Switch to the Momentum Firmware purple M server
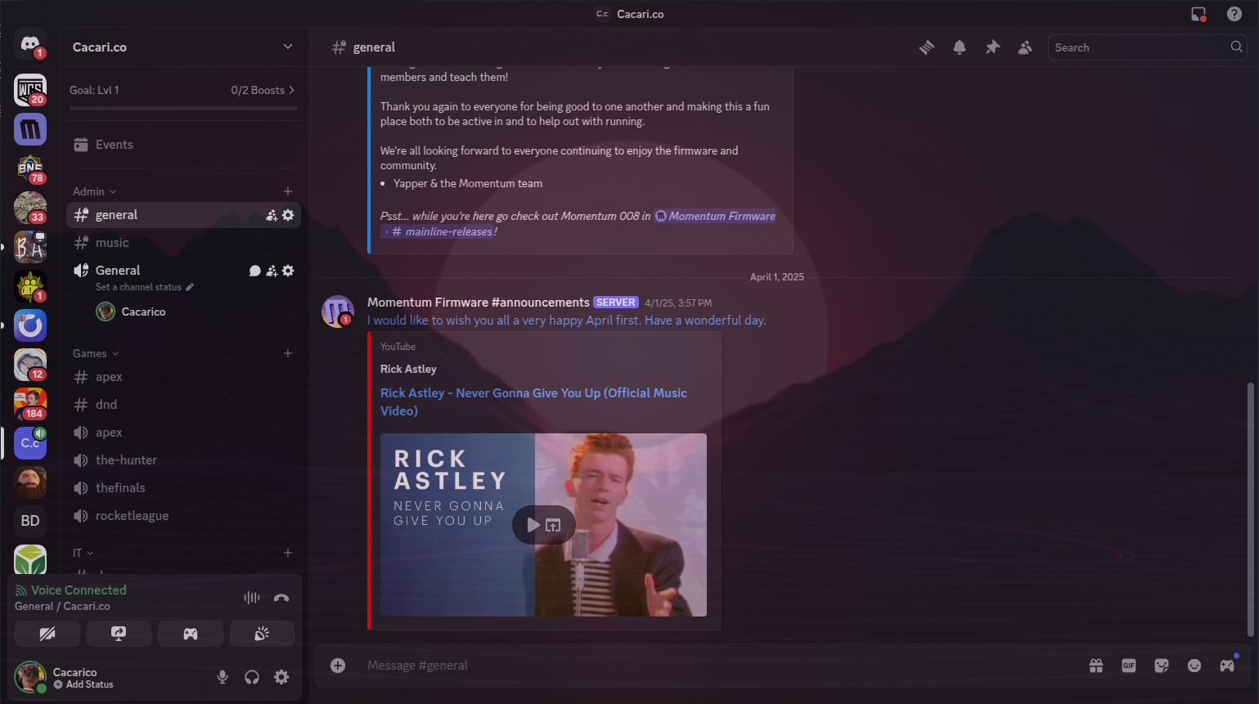 30,129
